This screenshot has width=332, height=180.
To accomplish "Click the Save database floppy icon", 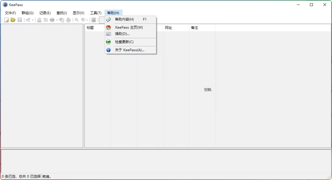I will (x=20, y=20).
